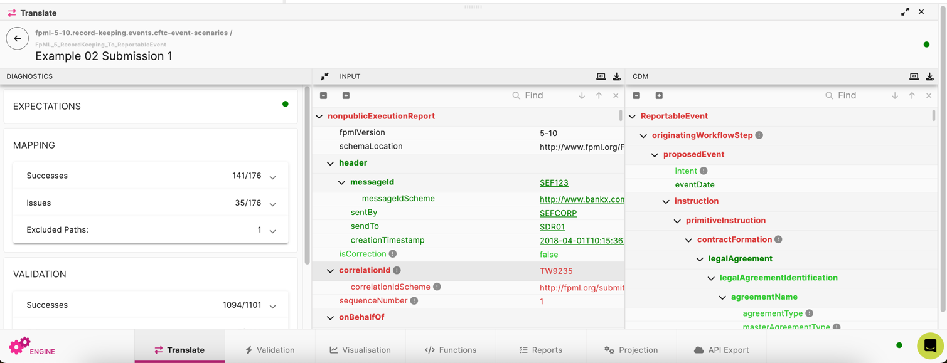The image size is (947, 363).
Task: Open the API Export tab
Action: click(721, 350)
